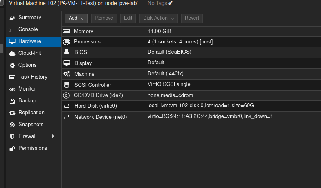Click the Machine cogs icon

(67, 74)
